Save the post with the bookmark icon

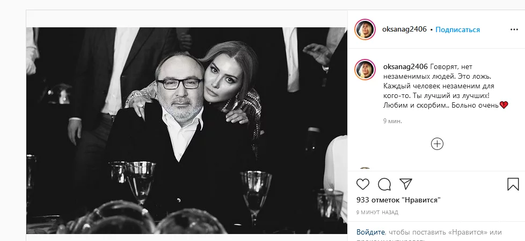click(513, 184)
